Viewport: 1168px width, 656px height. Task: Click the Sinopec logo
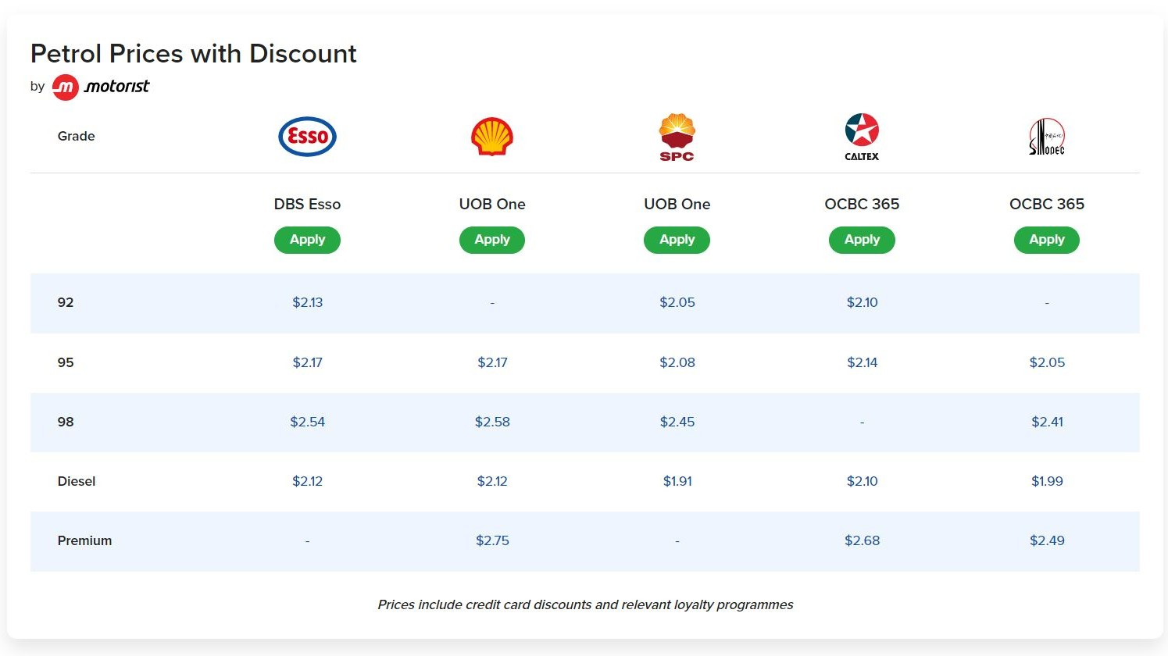1046,135
